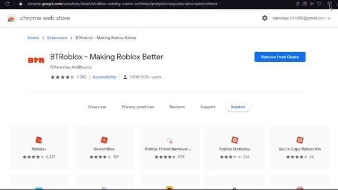This screenshot has width=338, height=190.
Task: Click the Roblox Statistics card title
Action: pyautogui.click(x=234, y=149)
